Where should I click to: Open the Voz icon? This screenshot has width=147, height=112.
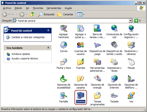click(x=131, y=95)
